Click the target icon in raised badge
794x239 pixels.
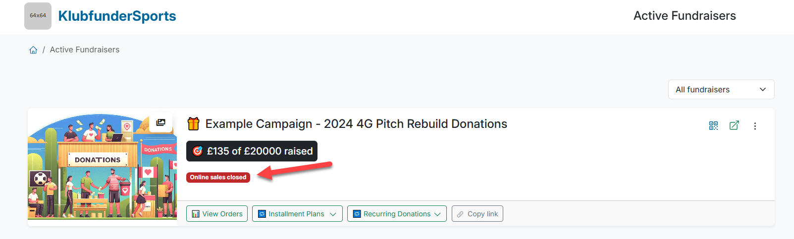(198, 151)
